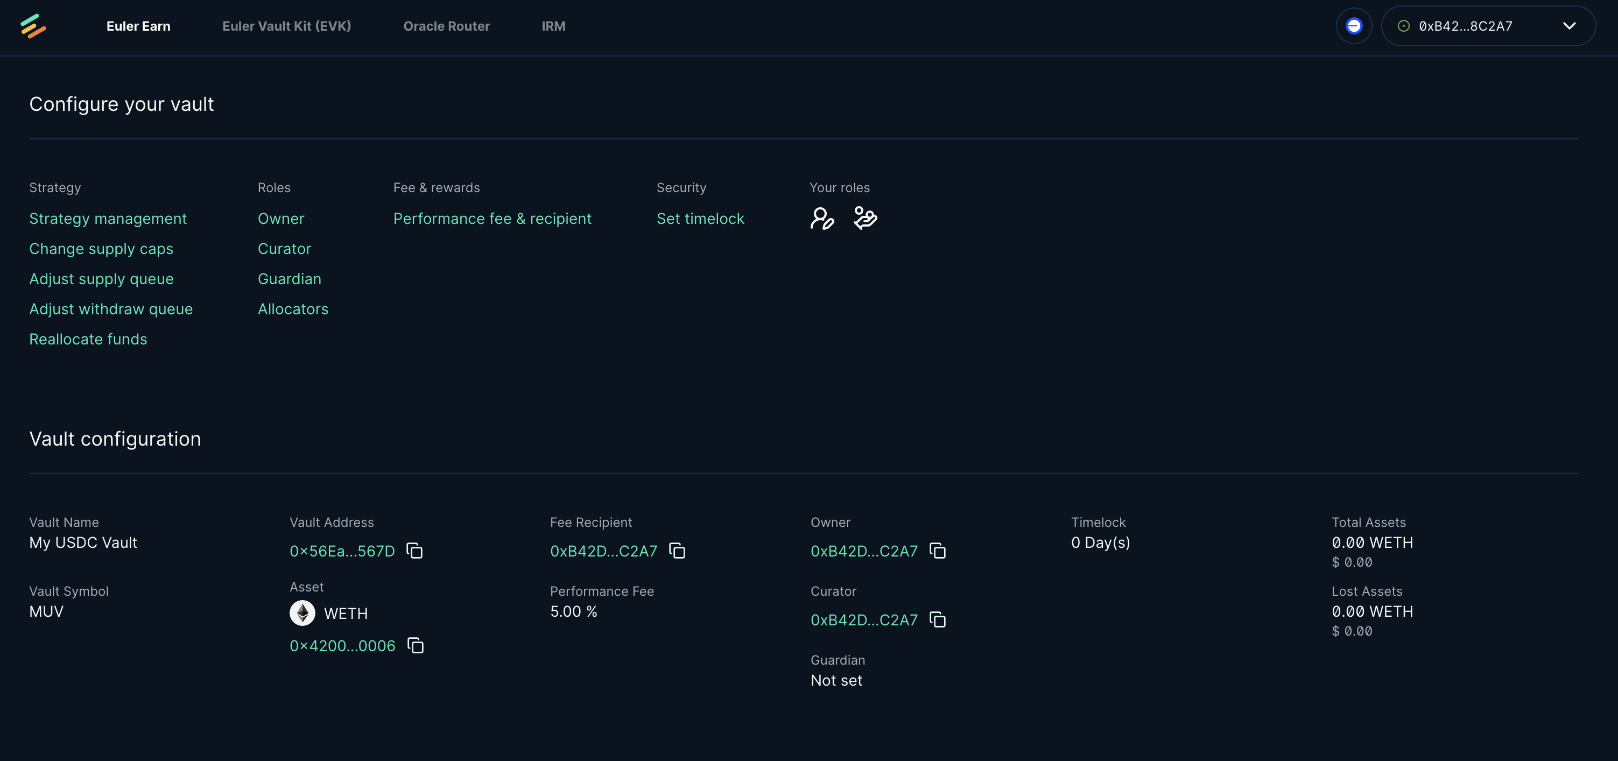Click the wallet address 0xB42...8C2A7
Viewport: 1618px width, 761px height.
(x=1465, y=26)
